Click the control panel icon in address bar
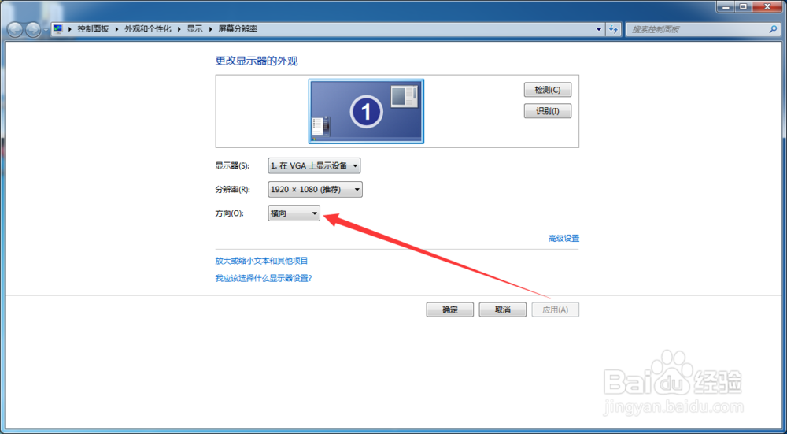The width and height of the screenshot is (787, 434). 58,29
